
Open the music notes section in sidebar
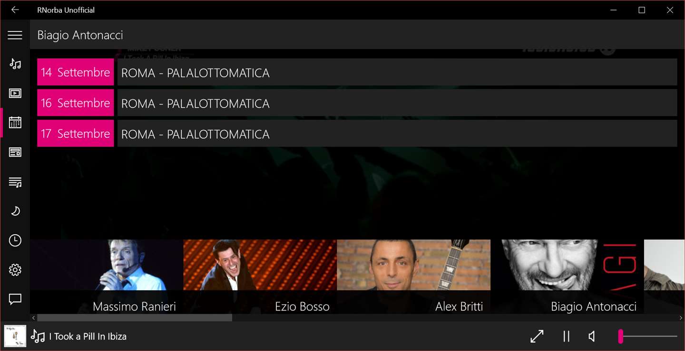[15, 64]
